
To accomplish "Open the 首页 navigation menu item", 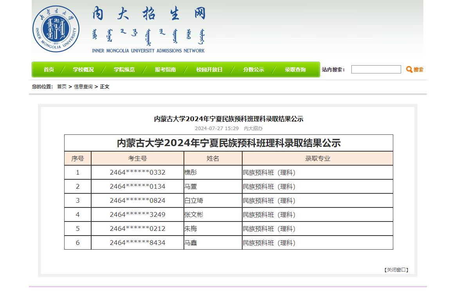I will click(49, 70).
